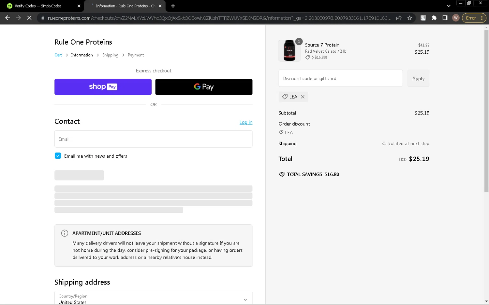Close the Information Rule One Proteins tab
The height and width of the screenshot is (305, 489).
pos(160,6)
